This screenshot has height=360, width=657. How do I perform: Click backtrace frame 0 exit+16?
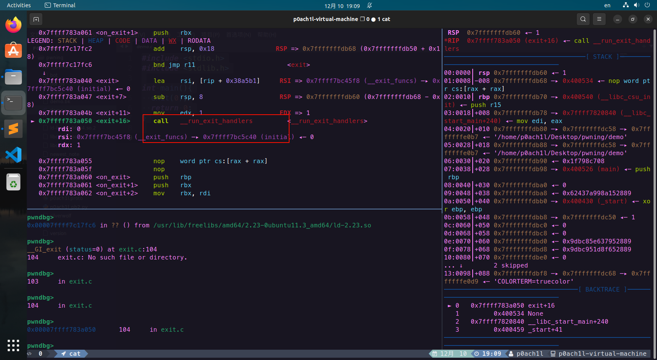tap(501, 306)
